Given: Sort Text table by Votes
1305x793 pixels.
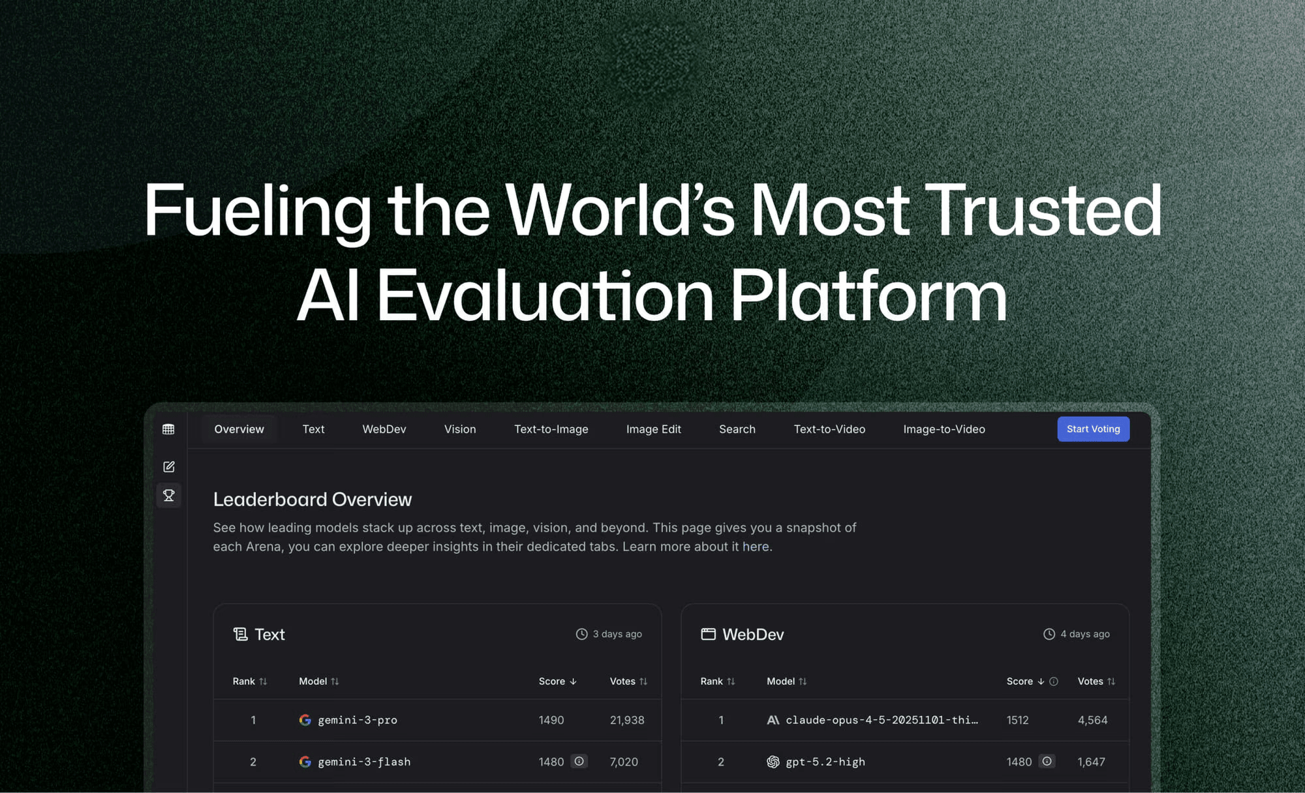Looking at the screenshot, I should (x=628, y=681).
